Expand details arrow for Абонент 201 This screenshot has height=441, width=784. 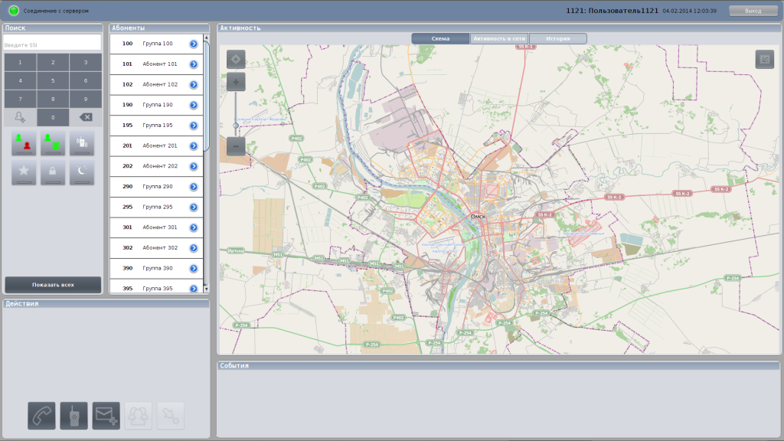(194, 145)
